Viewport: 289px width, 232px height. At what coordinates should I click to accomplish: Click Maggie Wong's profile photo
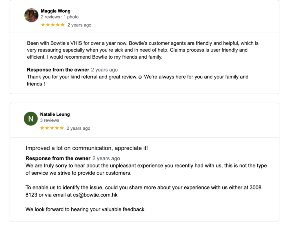(31, 15)
